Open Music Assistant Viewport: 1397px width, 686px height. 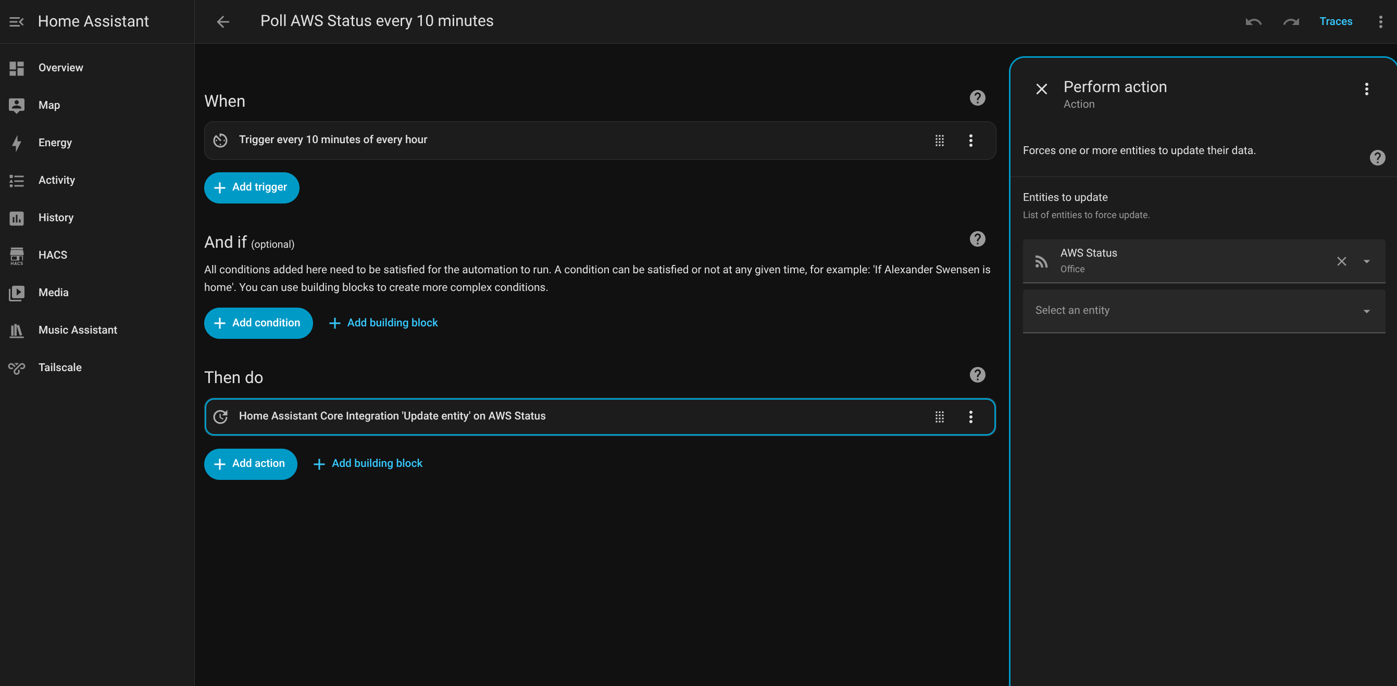click(78, 329)
